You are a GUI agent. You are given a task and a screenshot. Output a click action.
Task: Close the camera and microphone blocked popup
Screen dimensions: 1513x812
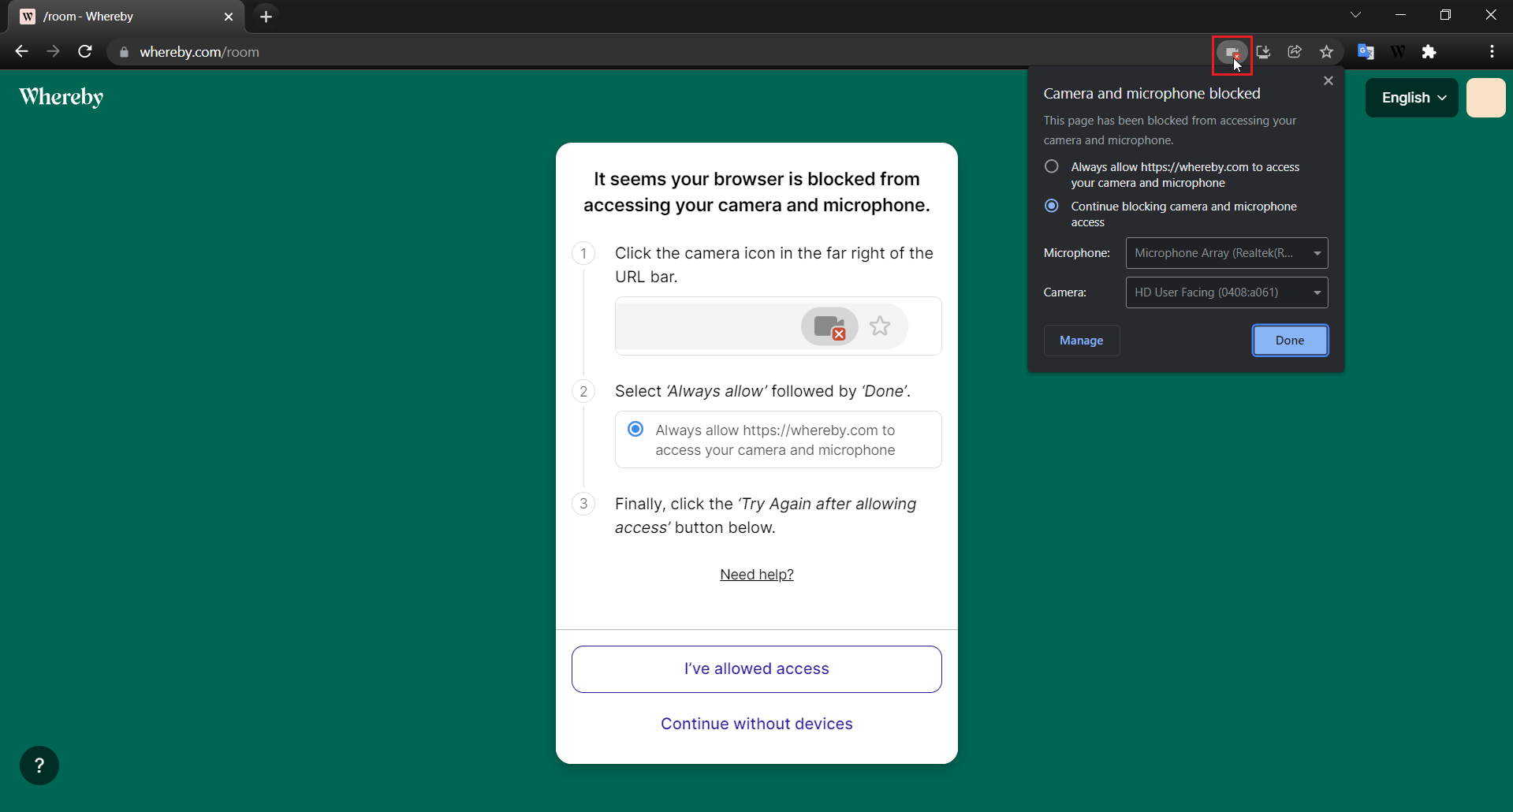point(1329,80)
